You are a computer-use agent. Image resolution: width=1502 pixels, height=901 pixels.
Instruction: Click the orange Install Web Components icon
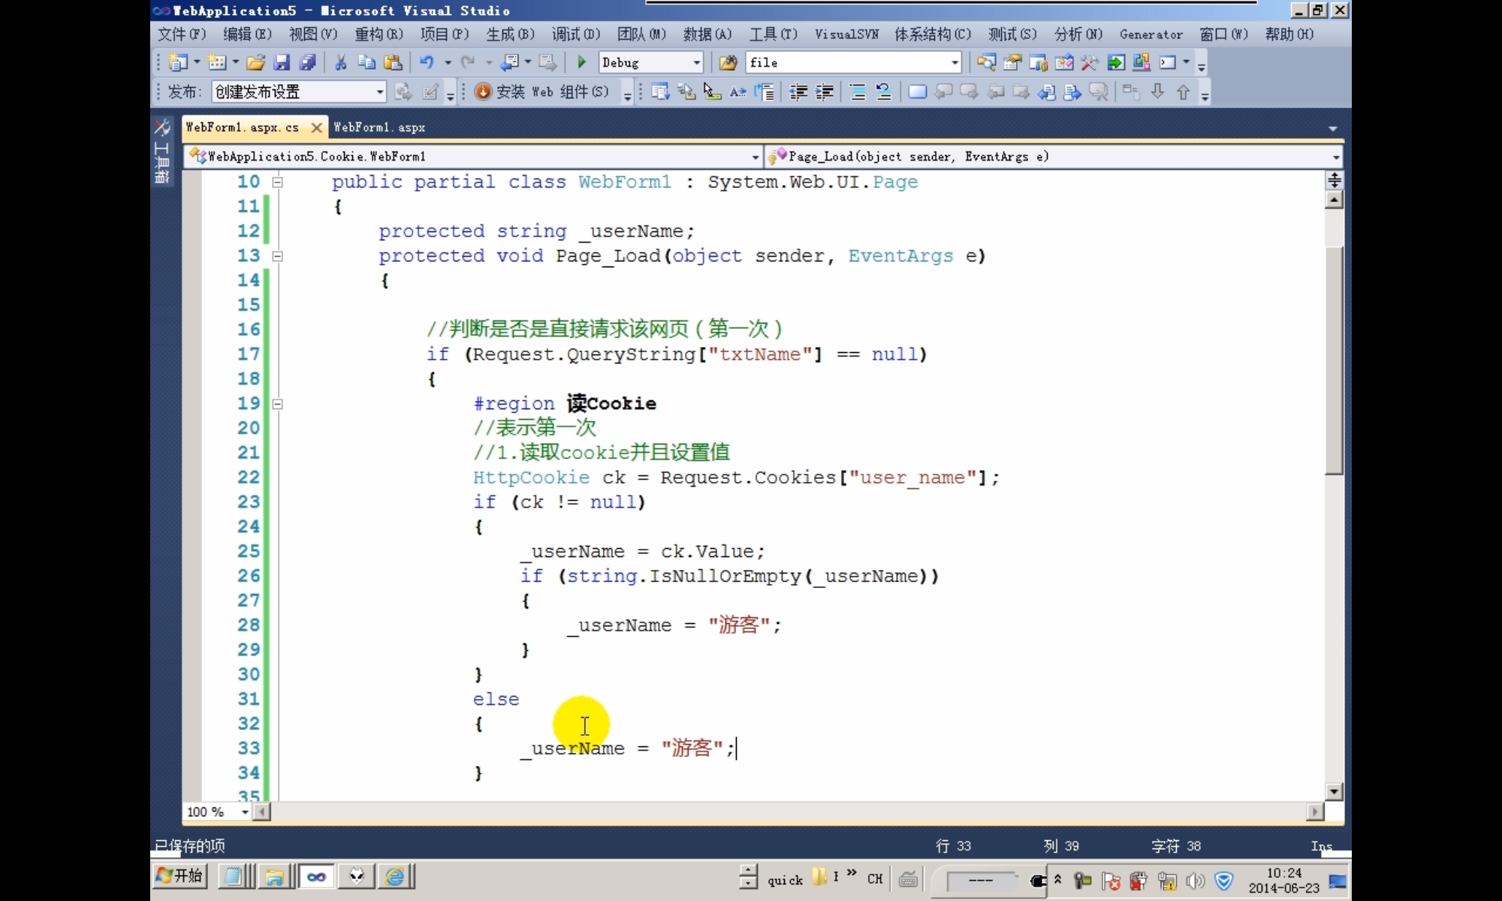[483, 92]
